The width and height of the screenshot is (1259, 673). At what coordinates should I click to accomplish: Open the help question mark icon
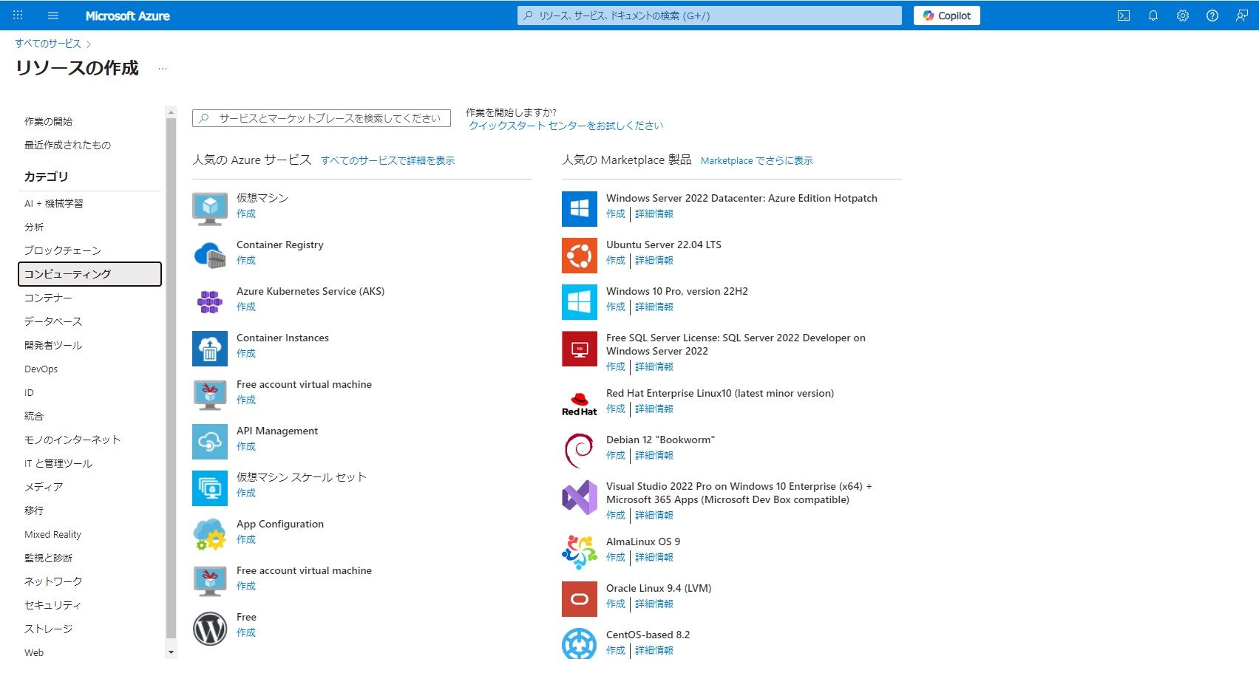[x=1212, y=16]
